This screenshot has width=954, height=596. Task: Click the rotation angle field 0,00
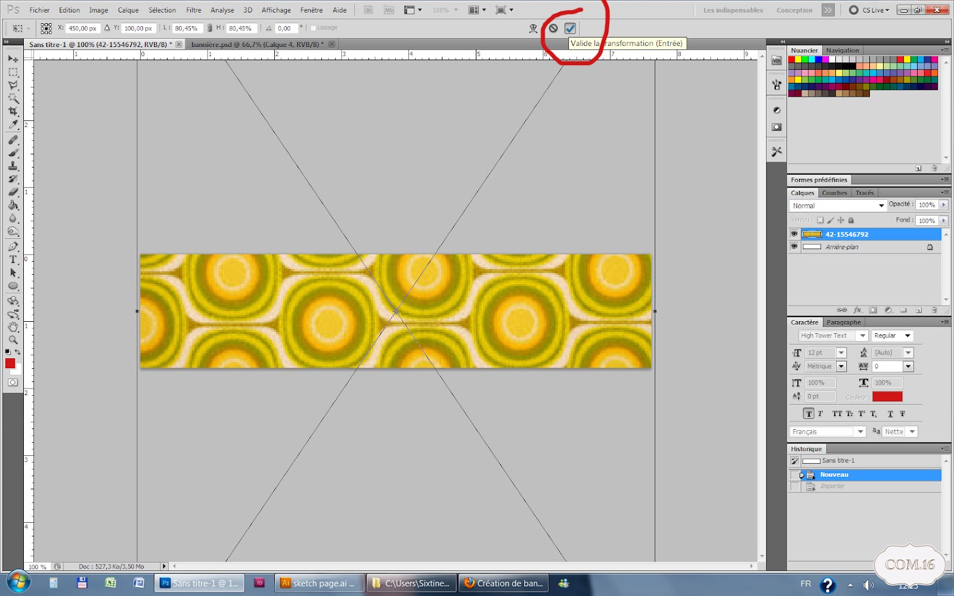click(286, 28)
